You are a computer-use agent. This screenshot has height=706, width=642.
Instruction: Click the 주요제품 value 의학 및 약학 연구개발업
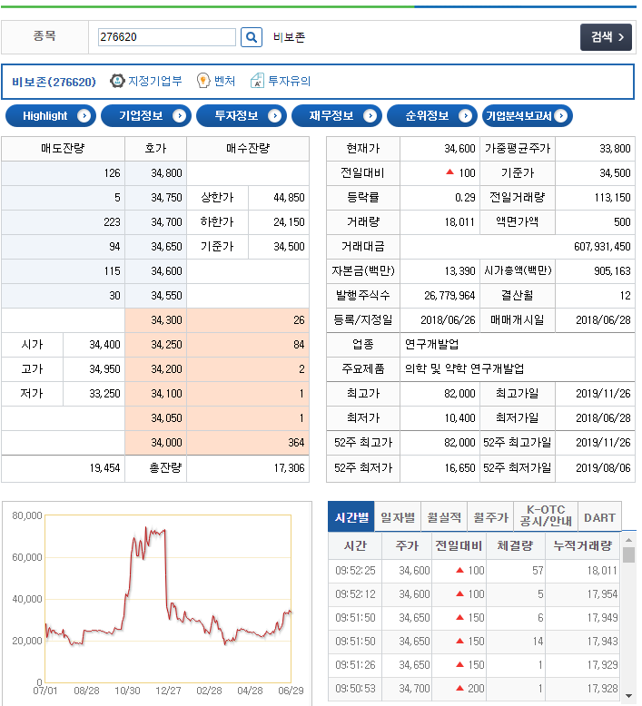click(x=465, y=369)
